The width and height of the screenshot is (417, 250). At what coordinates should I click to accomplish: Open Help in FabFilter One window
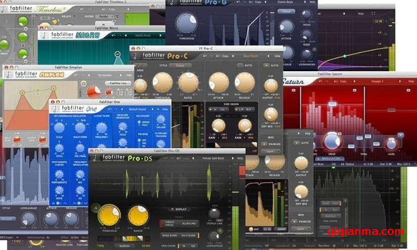coord(165,109)
